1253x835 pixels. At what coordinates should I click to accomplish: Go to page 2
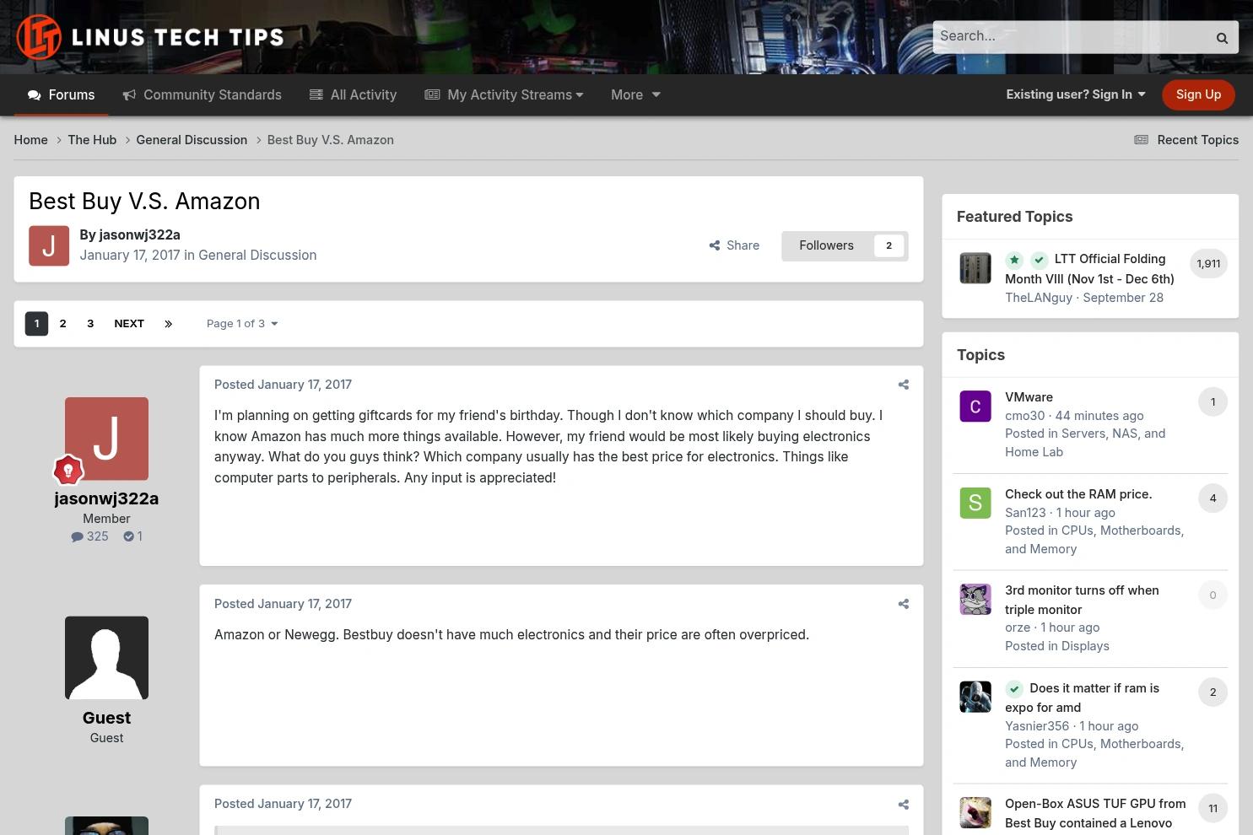tap(62, 324)
